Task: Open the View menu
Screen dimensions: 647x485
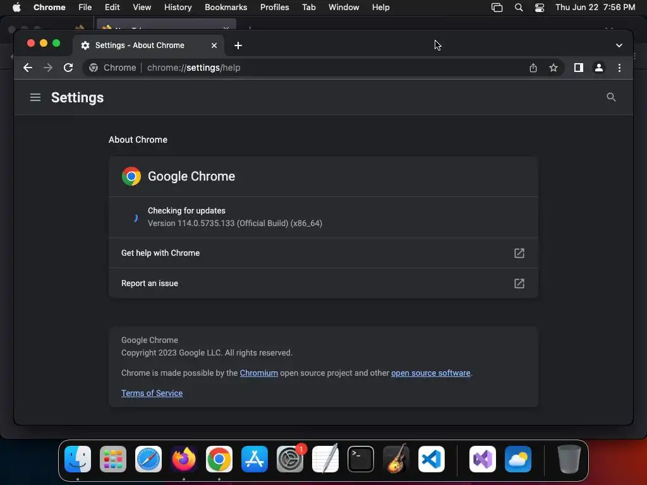Action: [142, 7]
